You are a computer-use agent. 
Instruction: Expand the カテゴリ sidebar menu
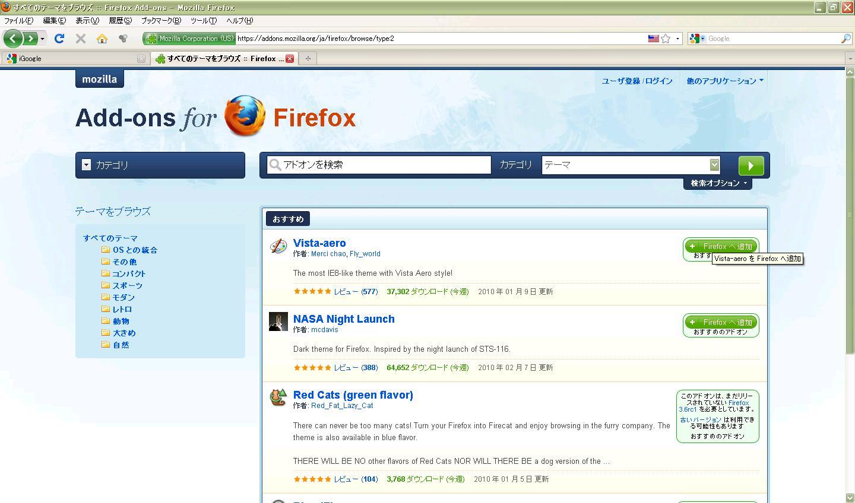click(x=160, y=165)
